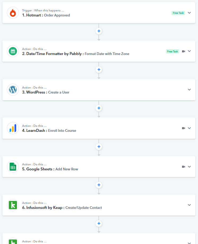The image size is (198, 244).
Task: Add a step after Date/Time Formatter action
Action: [x=99, y=69]
